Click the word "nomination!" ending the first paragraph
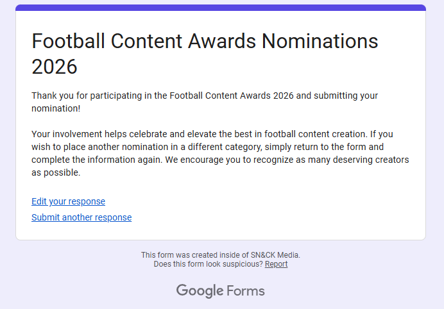The height and width of the screenshot is (309, 444). coord(56,108)
